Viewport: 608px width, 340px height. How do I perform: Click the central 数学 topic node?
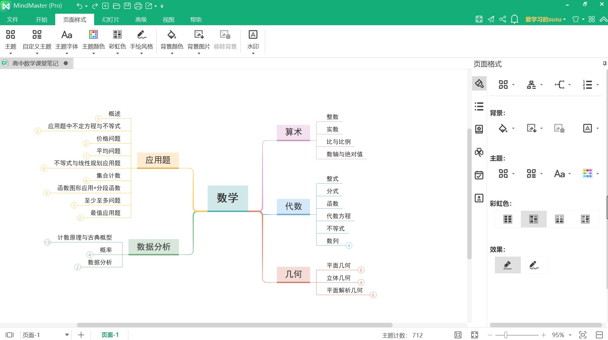(228, 198)
